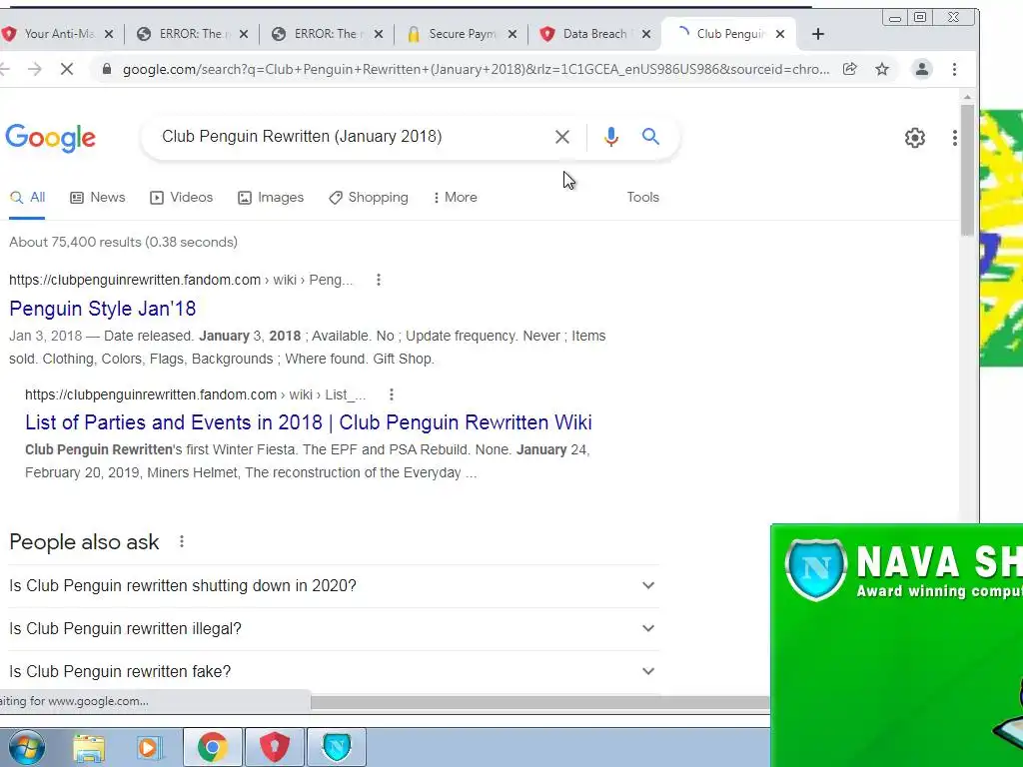Open the red shield taskbar app
The height and width of the screenshot is (767, 1023).
pos(275,747)
